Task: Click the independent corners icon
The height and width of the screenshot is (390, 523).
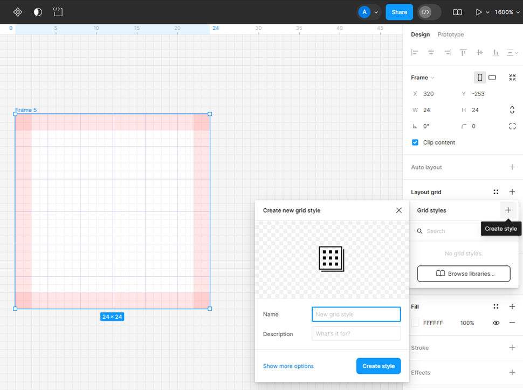Action: [x=512, y=126]
